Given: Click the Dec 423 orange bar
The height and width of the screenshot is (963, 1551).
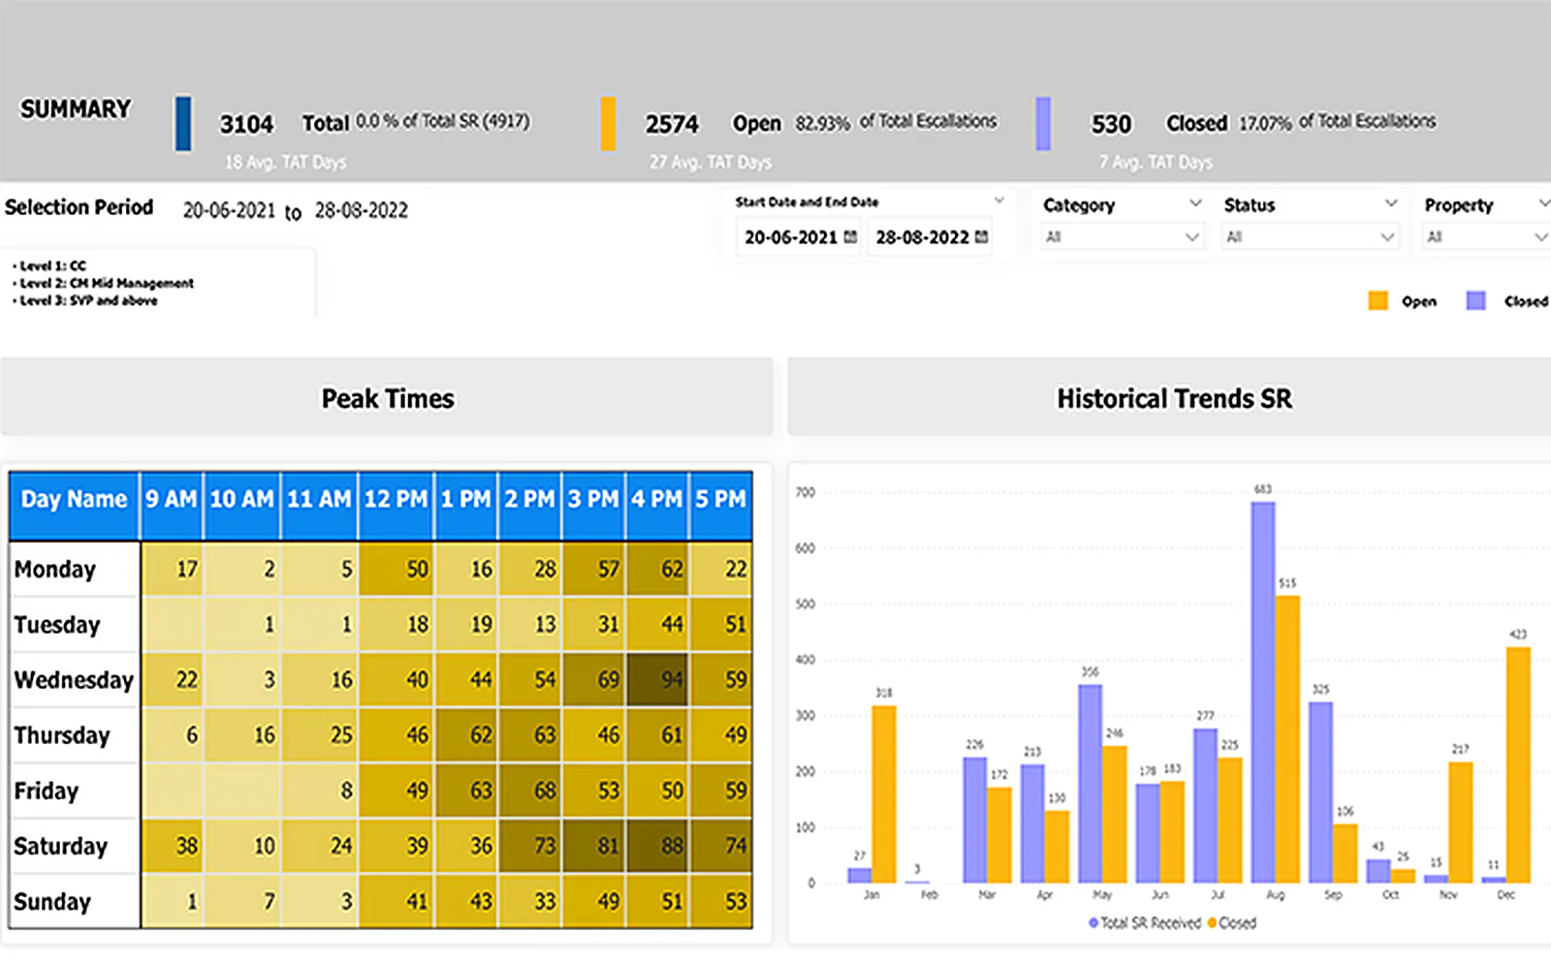Looking at the screenshot, I should point(1518,764).
